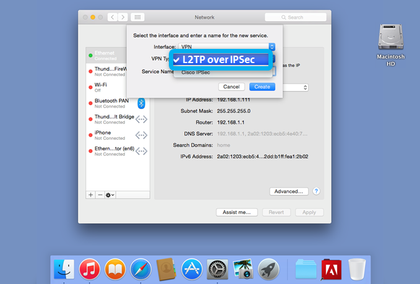Go forward in System Preferences
Image resolution: width=420 pixels, height=284 pixels.
[x=122, y=17]
